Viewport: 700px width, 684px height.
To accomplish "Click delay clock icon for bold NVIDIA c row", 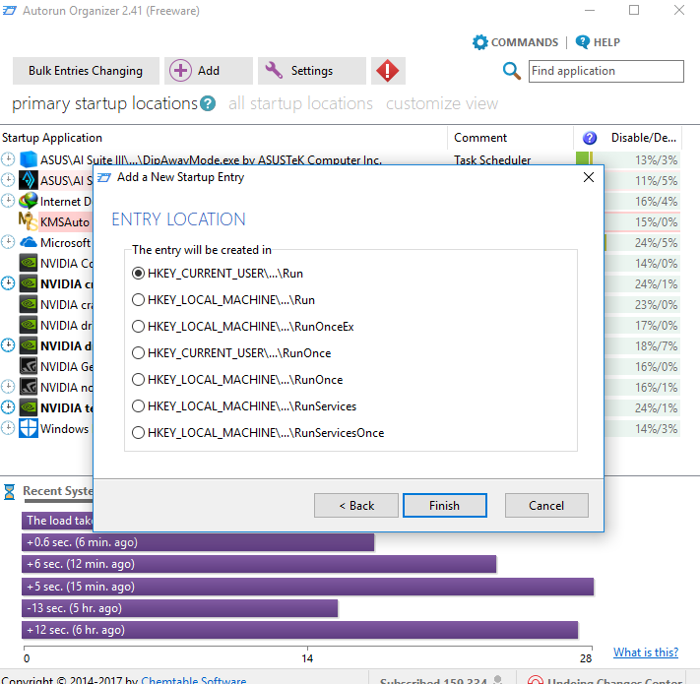I will click(x=8, y=283).
